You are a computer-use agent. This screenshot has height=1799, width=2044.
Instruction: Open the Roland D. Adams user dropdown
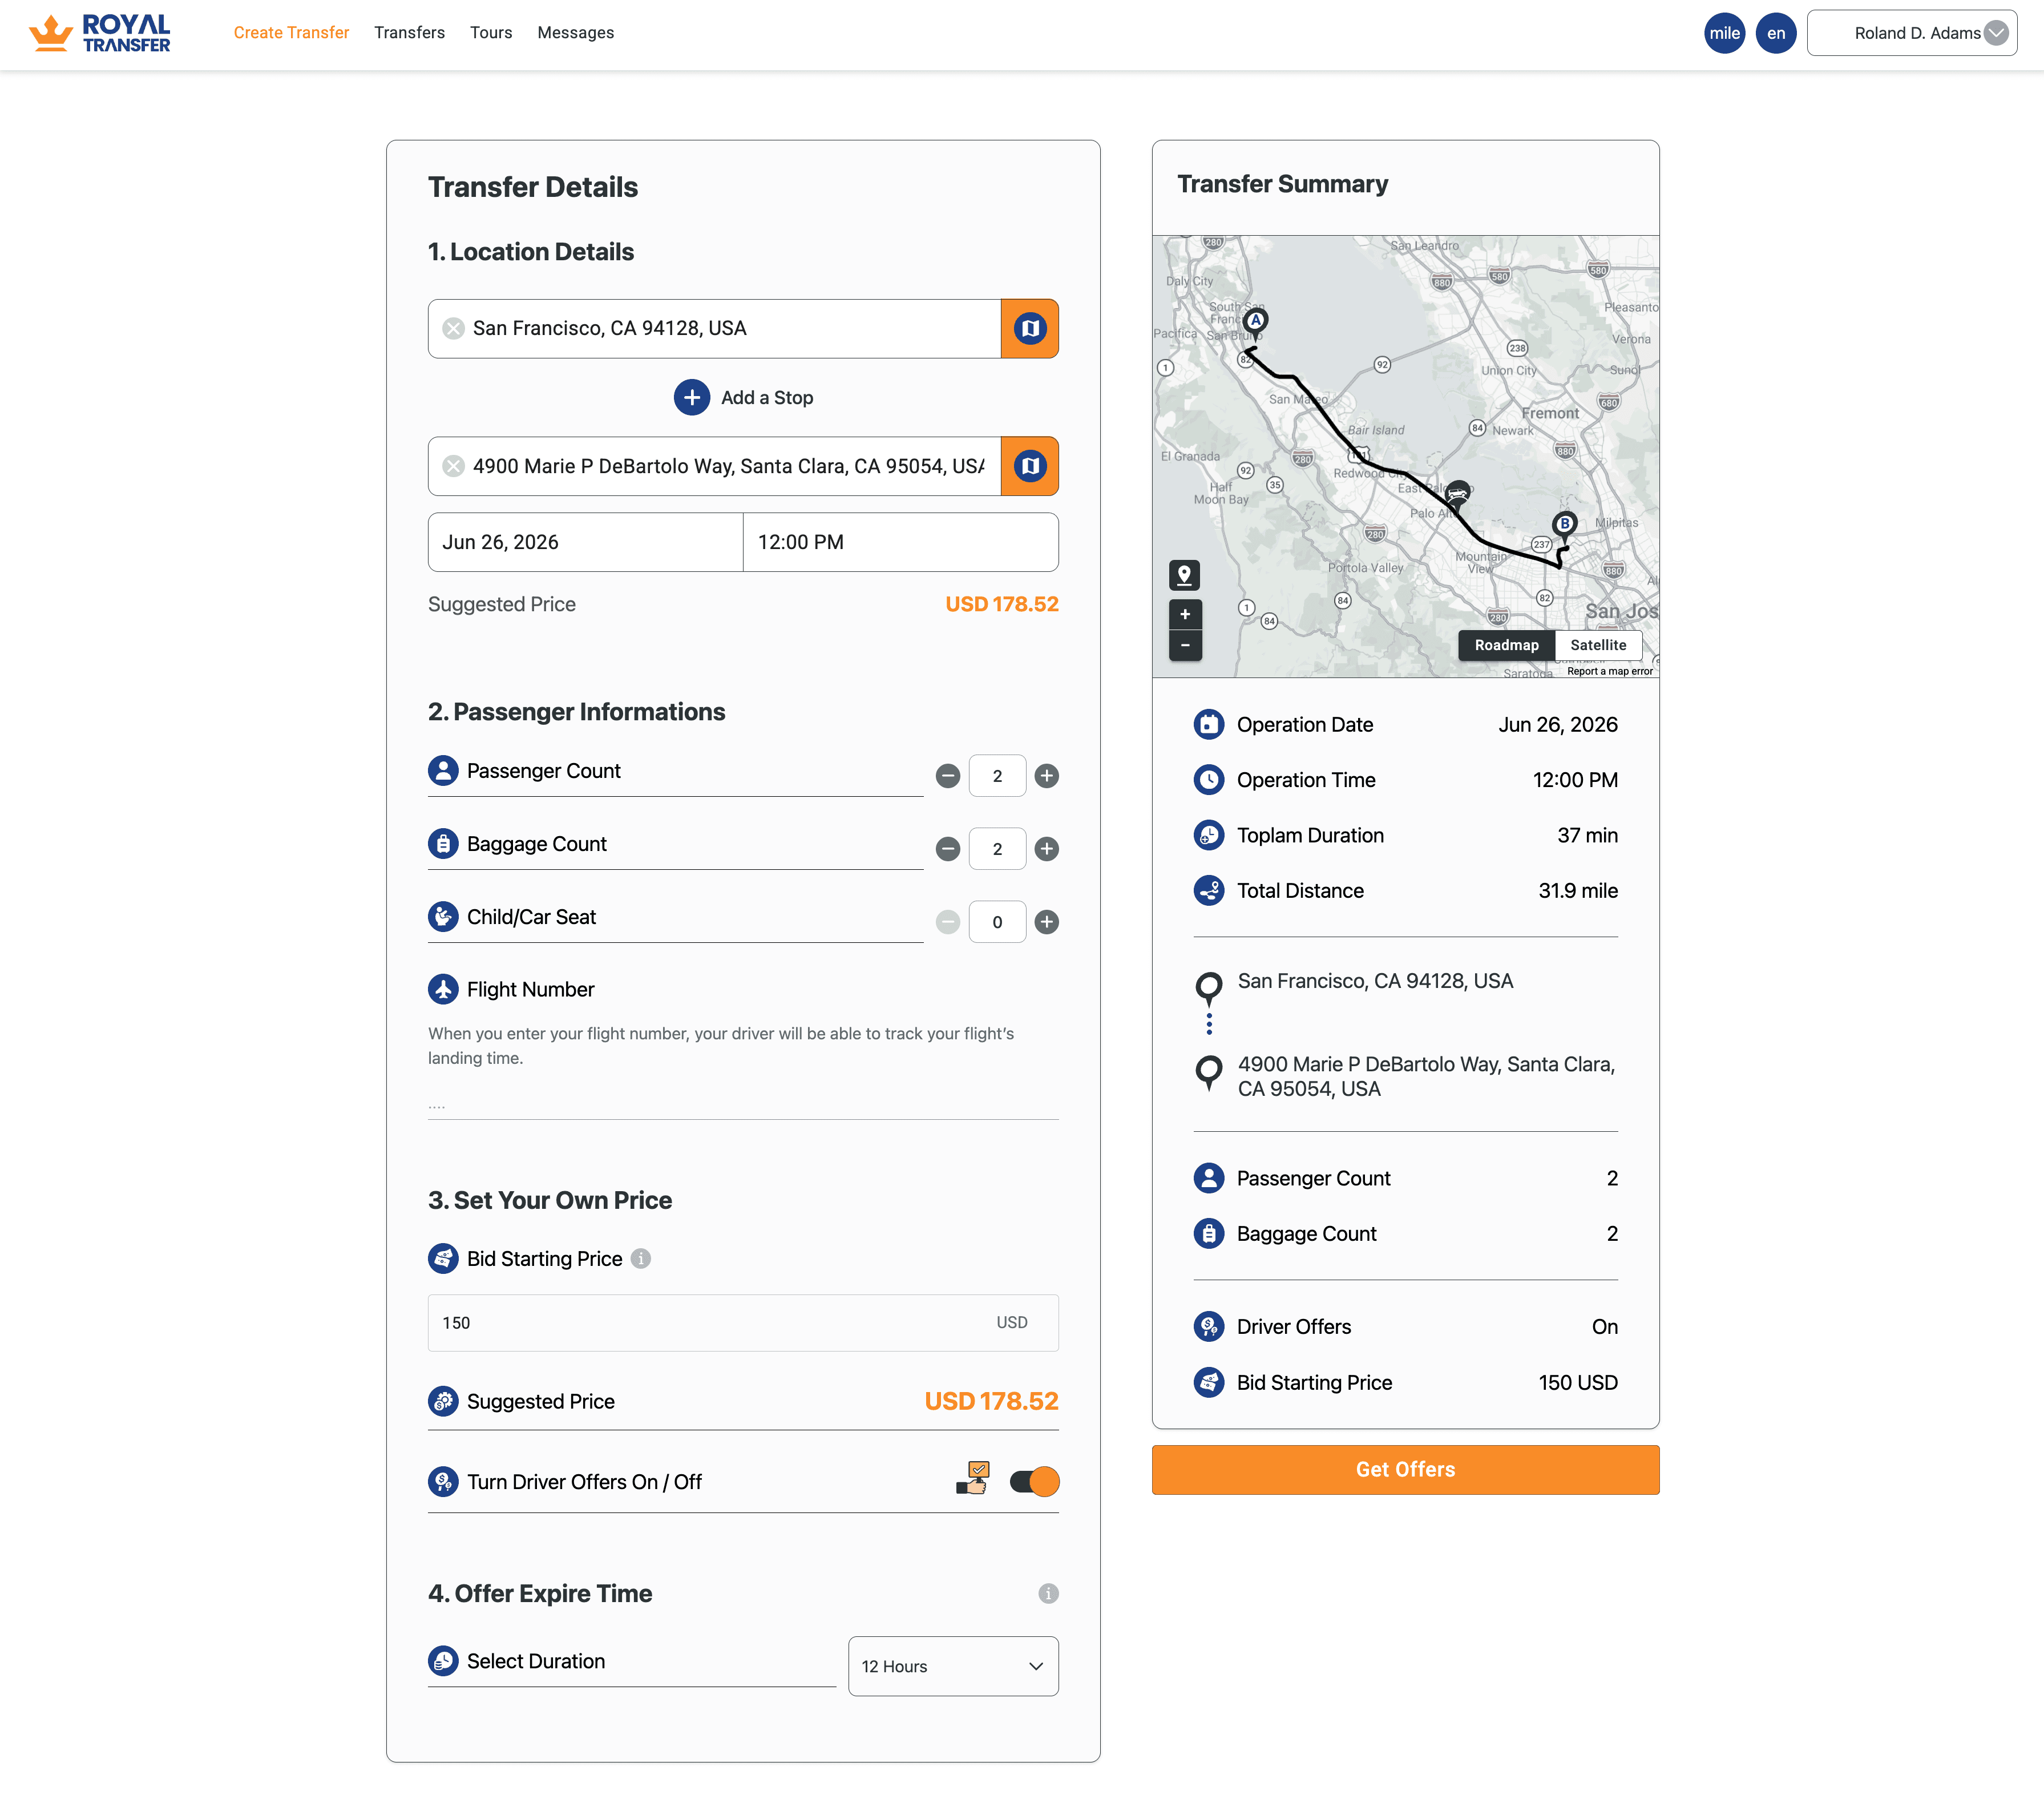tap(1911, 33)
